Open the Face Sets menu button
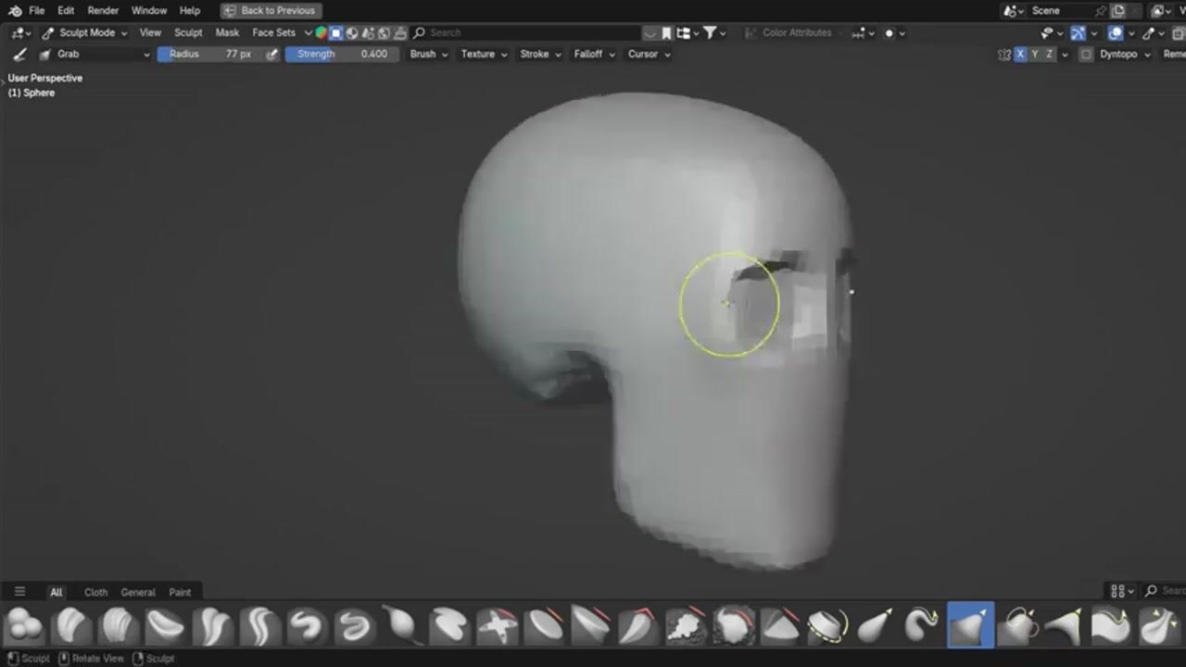 click(x=273, y=32)
